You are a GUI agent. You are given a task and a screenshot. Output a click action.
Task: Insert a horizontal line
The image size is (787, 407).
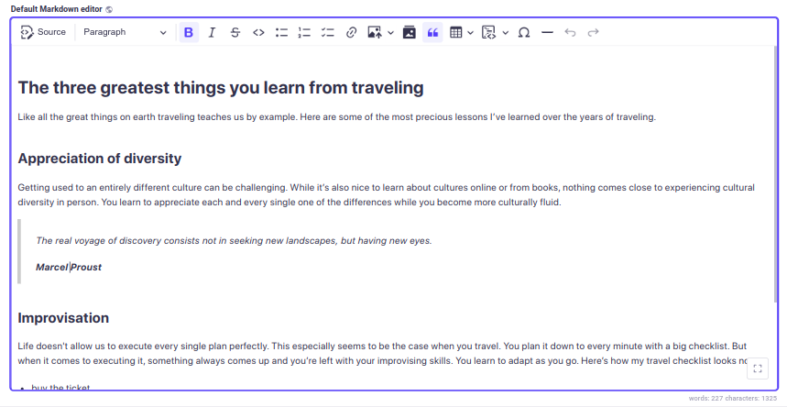(547, 33)
